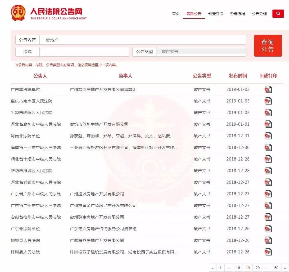Open the 刊登办法 menu item
The width and height of the screenshot is (289, 272).
216,13
